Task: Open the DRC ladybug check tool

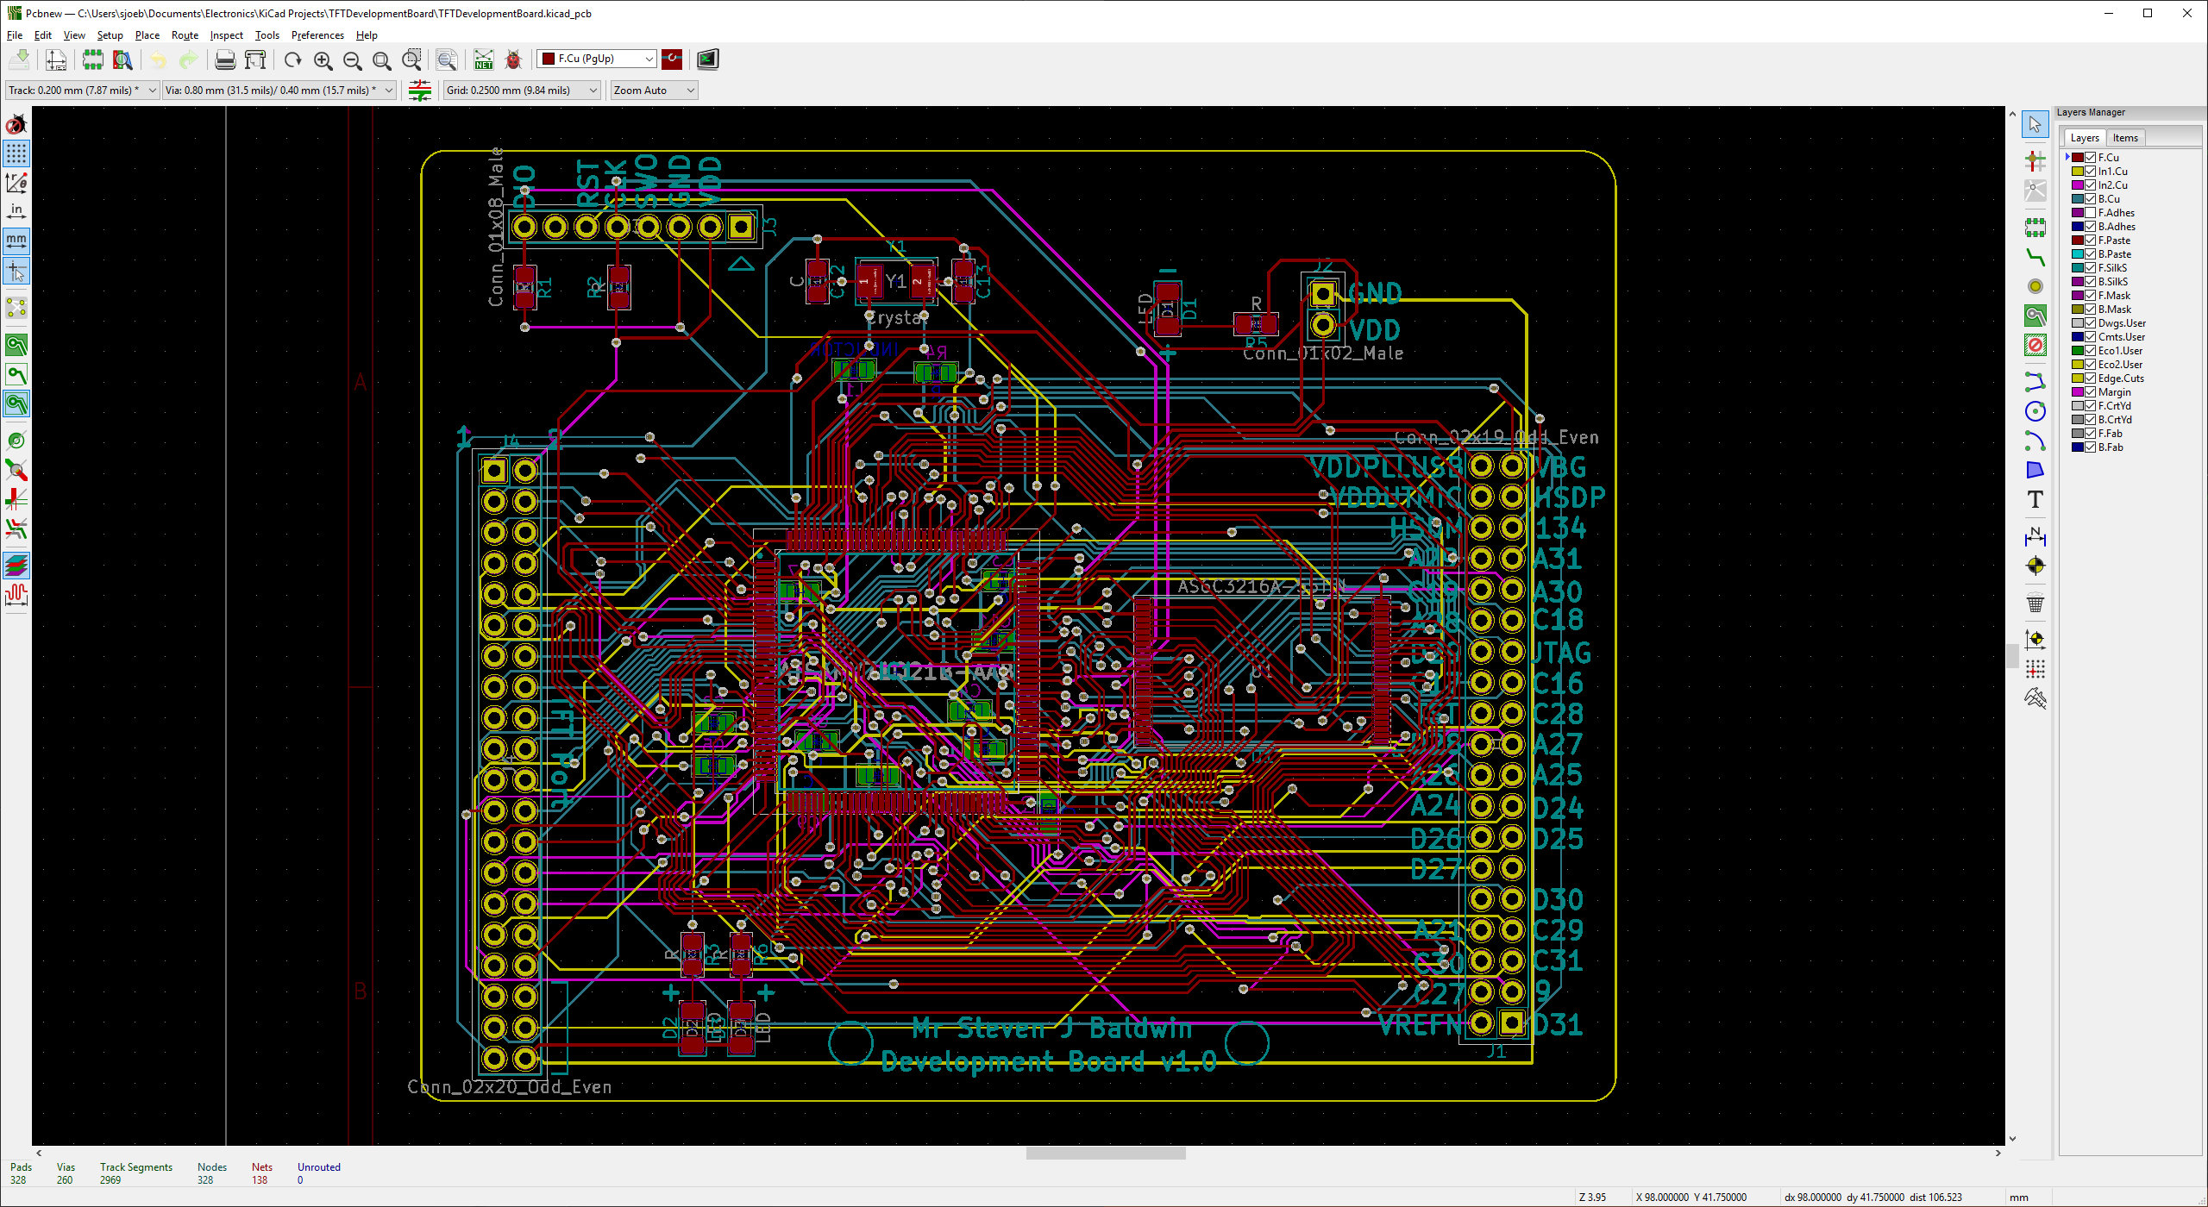Action: [513, 59]
